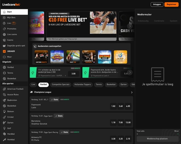Open Big Bass Bonanza game thumbnail
Image resolution: width=181 pixels, height=144 pixels.
point(105,57)
